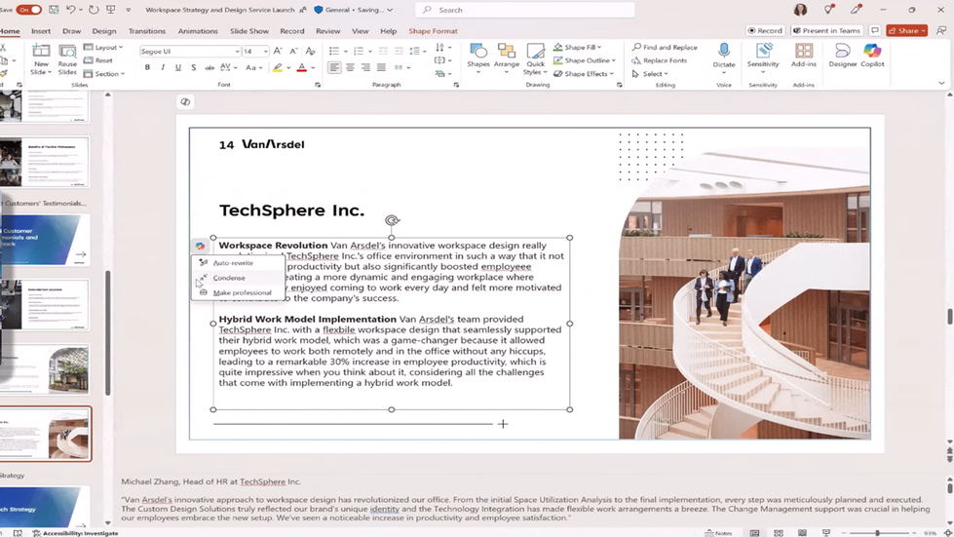Toggle text Shadow formatting
954x537 pixels.
(194, 67)
